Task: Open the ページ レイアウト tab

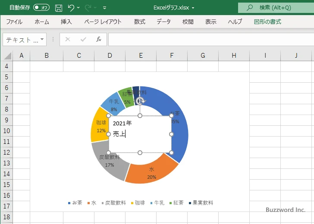Action: pyautogui.click(x=103, y=22)
